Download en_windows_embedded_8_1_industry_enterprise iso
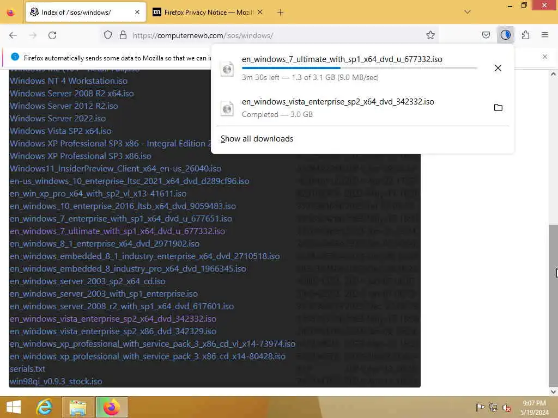The image size is (558, 418). click(144, 256)
